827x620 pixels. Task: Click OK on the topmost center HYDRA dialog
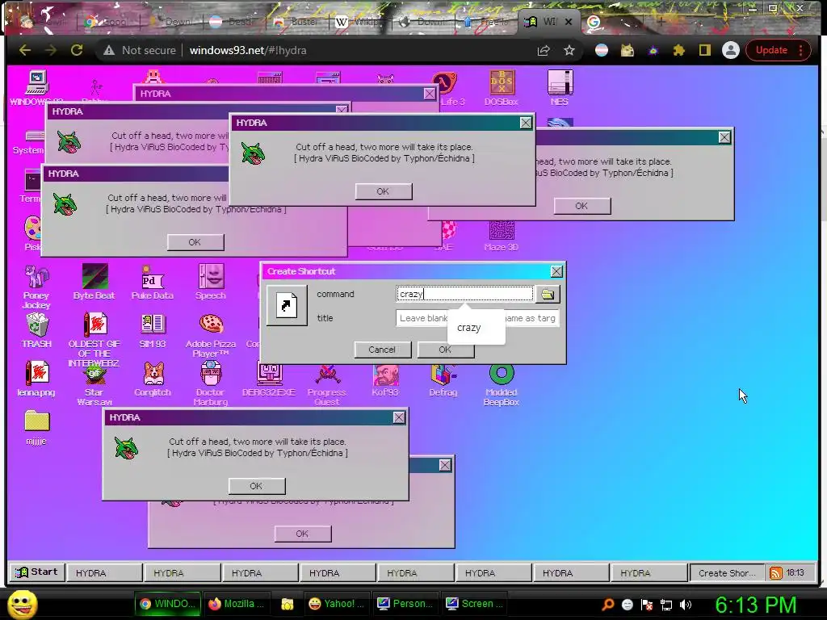[x=384, y=191]
